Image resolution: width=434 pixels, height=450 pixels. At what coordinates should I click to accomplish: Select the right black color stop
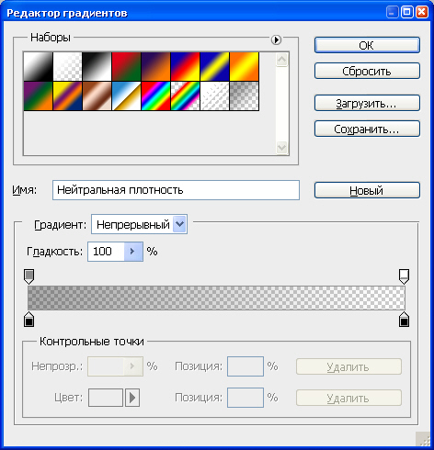point(404,320)
